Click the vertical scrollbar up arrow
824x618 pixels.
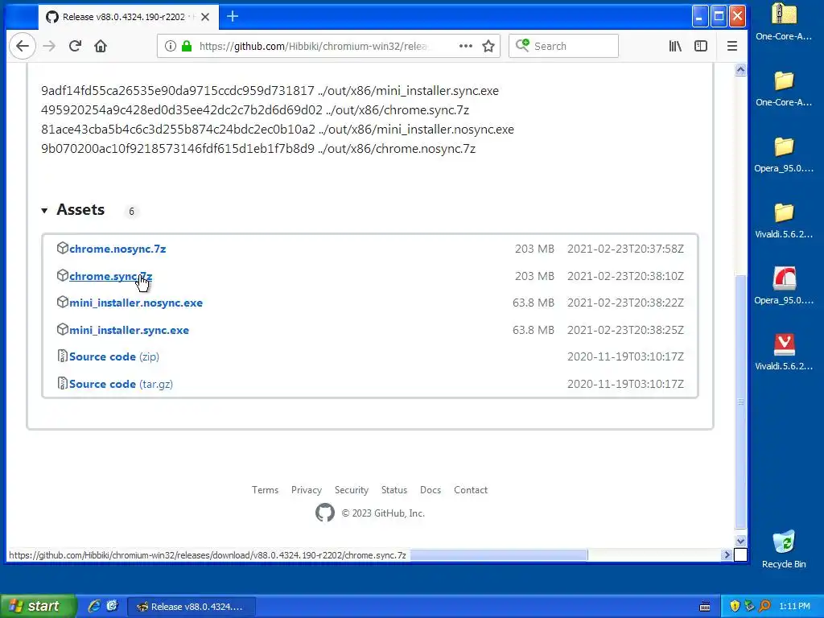740,70
